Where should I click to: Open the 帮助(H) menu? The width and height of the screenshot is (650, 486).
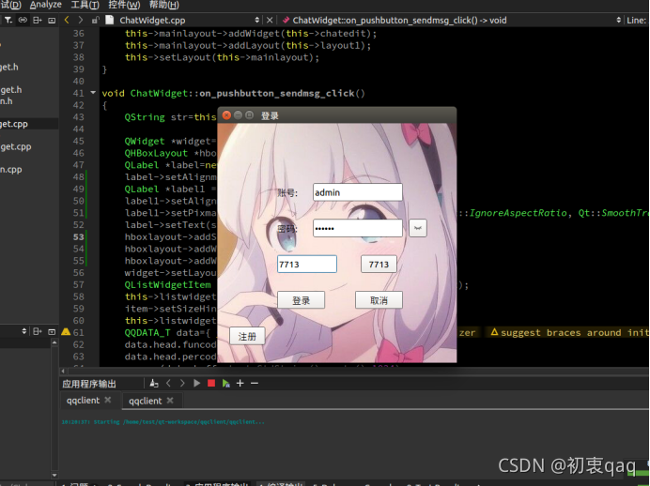pos(163,5)
